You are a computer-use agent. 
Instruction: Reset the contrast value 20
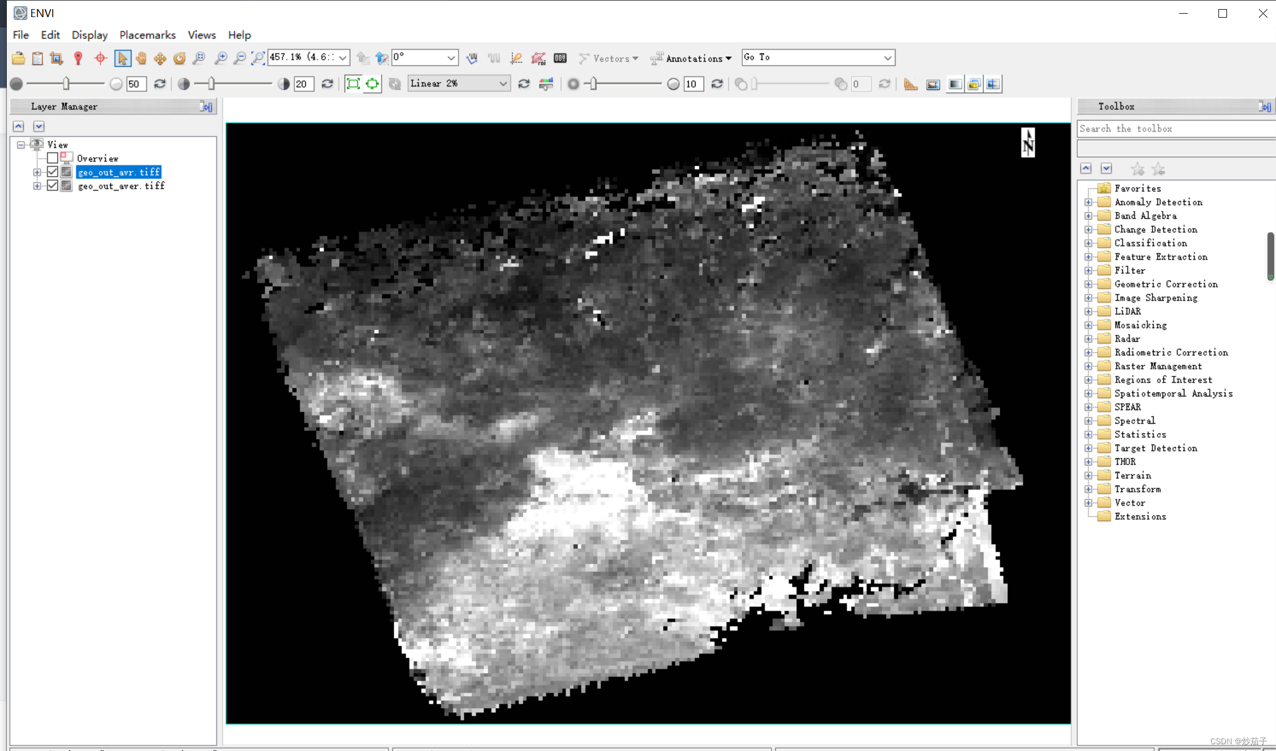[328, 84]
